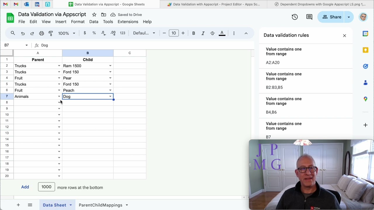The width and height of the screenshot is (374, 210).
Task: Open the B4,B6 validation rule
Action: [x=306, y=106]
